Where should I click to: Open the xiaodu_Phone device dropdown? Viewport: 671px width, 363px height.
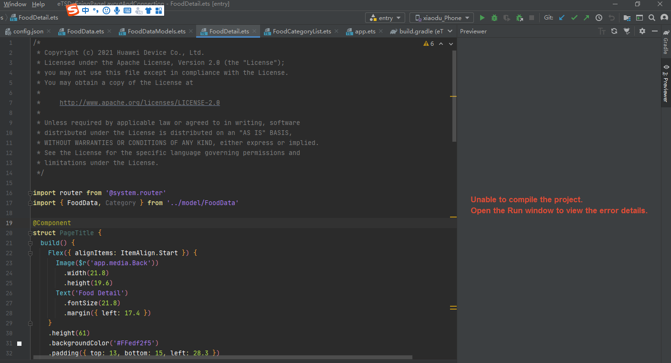pyautogui.click(x=441, y=18)
